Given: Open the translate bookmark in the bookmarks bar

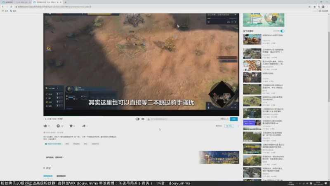Looking at the screenshot, I should tap(13, 11).
